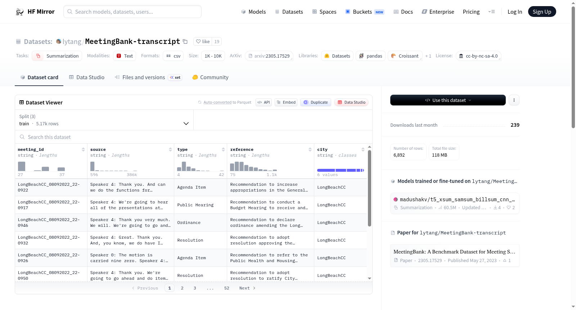This screenshot has height=310, width=576.
Task: Click the city classes distribution bar
Action: pyautogui.click(x=341, y=170)
